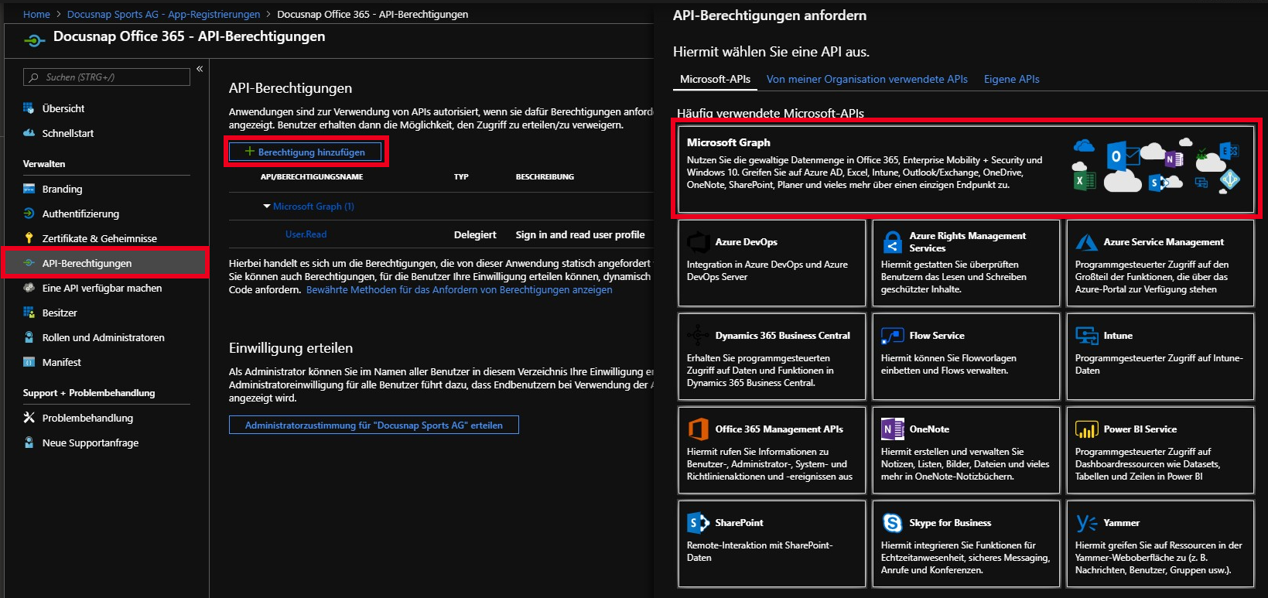
Task: Open Zertifikate & Geheimnisse entry
Action: (x=99, y=238)
